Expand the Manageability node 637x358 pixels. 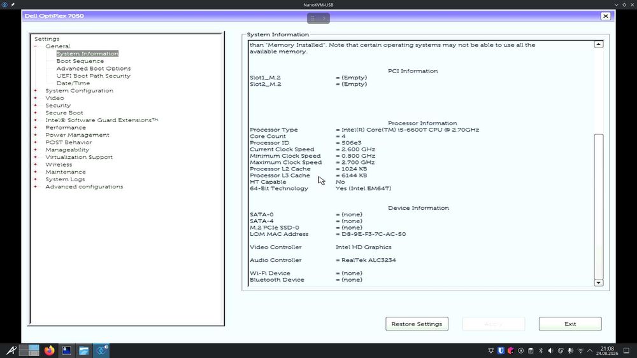pos(35,149)
